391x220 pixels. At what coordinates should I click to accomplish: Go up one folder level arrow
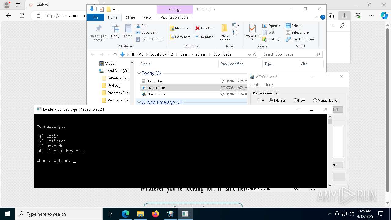pyautogui.click(x=115, y=54)
